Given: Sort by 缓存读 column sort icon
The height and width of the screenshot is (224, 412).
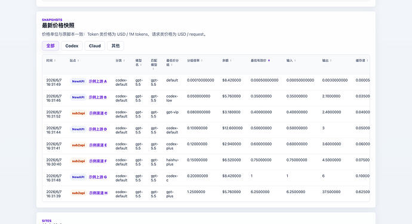Looking at the screenshot, I should tap(367, 61).
